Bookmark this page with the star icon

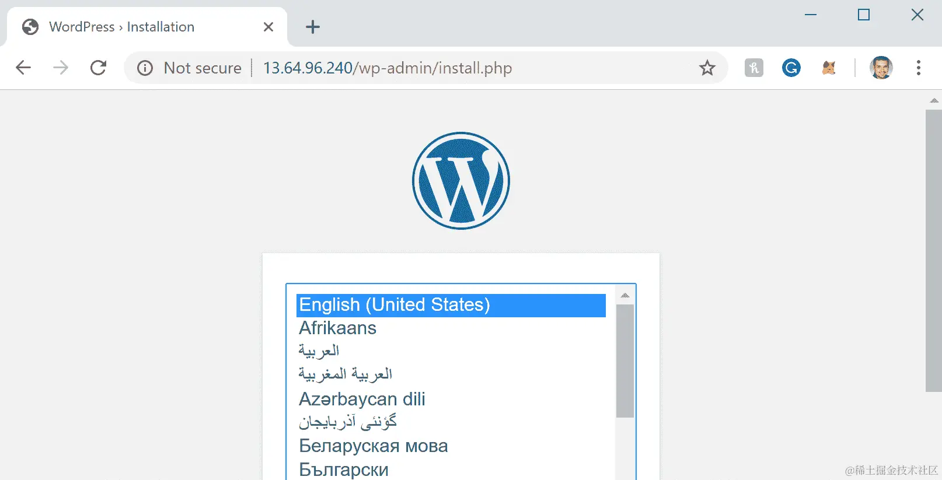pyautogui.click(x=707, y=68)
